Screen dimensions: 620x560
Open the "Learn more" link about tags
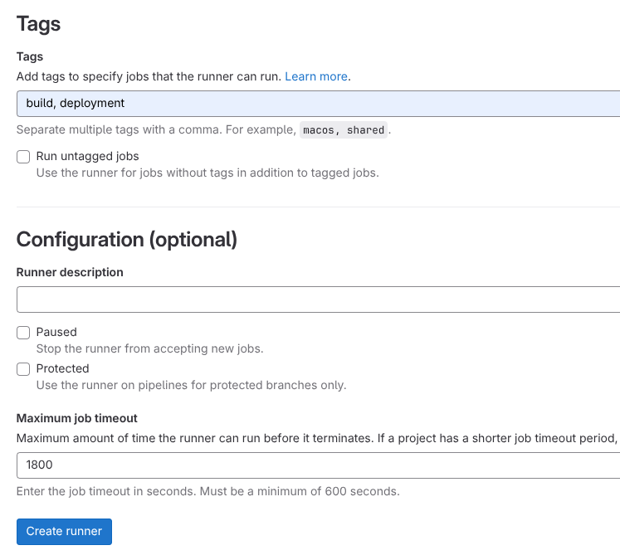click(x=316, y=76)
